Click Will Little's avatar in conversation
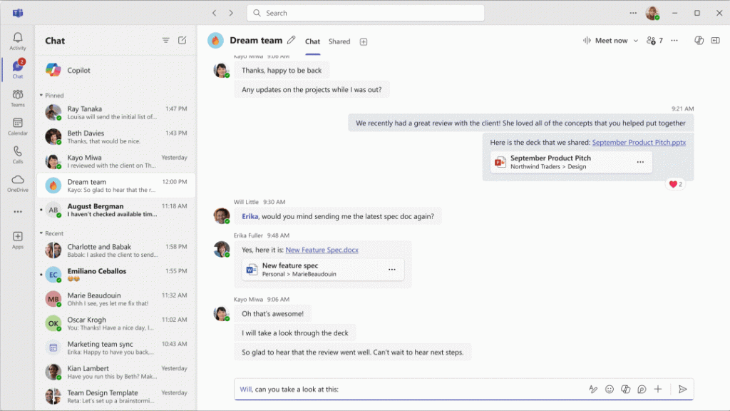730x411 pixels. pyautogui.click(x=222, y=215)
